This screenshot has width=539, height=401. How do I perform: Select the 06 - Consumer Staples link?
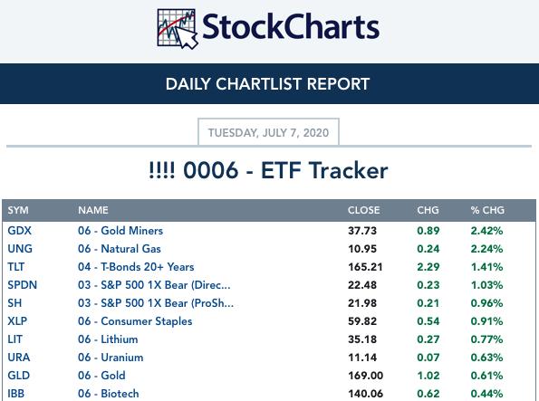tap(135, 321)
